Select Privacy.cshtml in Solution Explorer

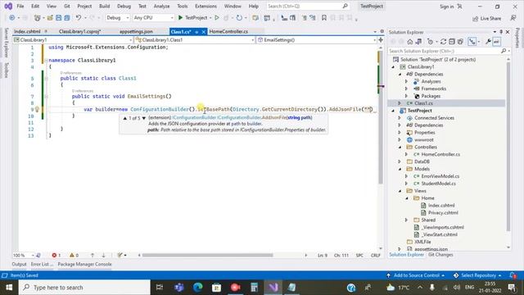click(443, 213)
